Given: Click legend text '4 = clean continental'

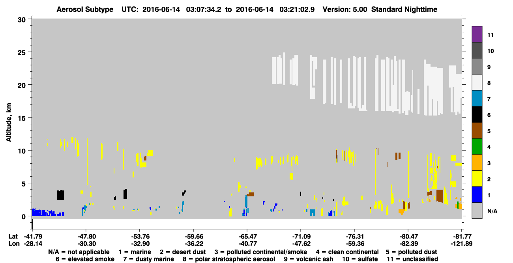Looking at the screenshot, I should pyautogui.click(x=347, y=252).
